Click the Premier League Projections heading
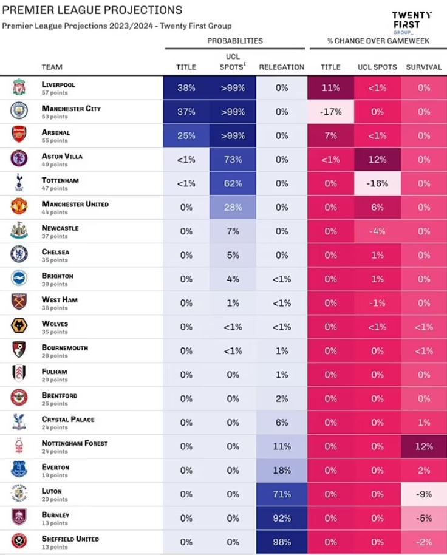Screen dimensions: 447x555 (92, 10)
